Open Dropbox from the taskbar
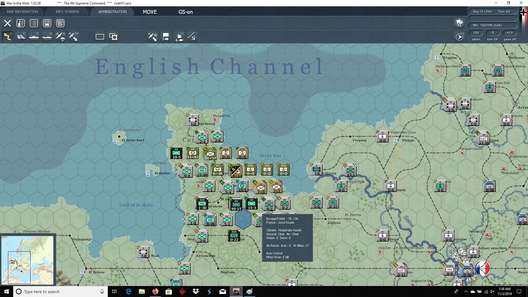Image resolution: width=528 pixels, height=297 pixels. point(196,291)
